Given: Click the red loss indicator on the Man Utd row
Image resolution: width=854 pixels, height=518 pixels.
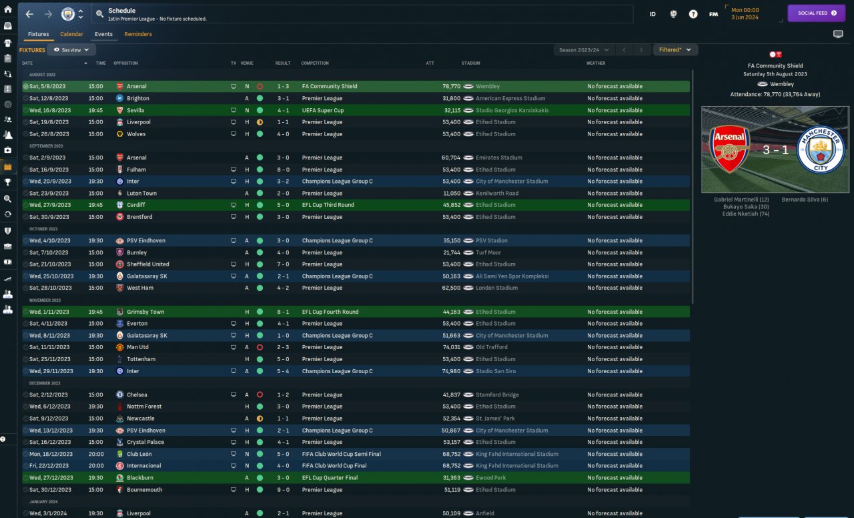Looking at the screenshot, I should pos(260,347).
